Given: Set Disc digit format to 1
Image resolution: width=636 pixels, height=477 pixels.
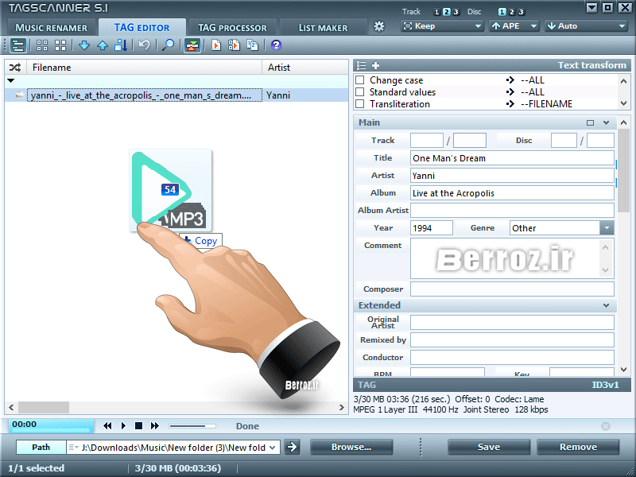Looking at the screenshot, I should pos(502,12).
